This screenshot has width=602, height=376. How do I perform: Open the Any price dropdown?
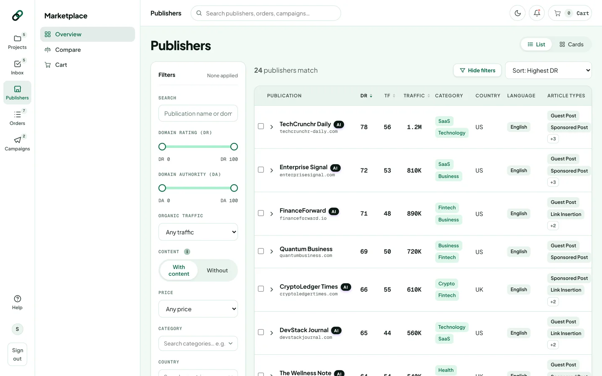[x=198, y=309]
